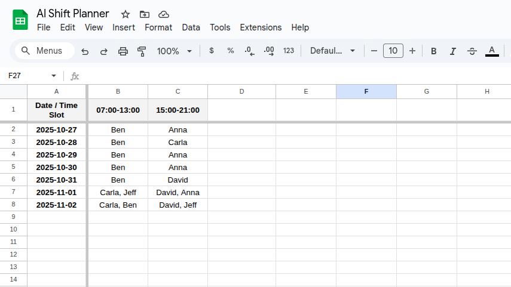Open the name box dropdown arrow
Image resolution: width=511 pixels, height=287 pixels.
54,76
